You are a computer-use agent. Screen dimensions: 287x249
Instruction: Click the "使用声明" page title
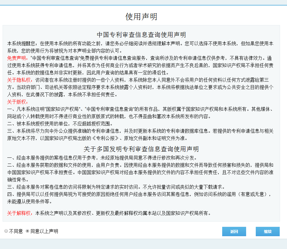pyautogui.click(x=141, y=17)
